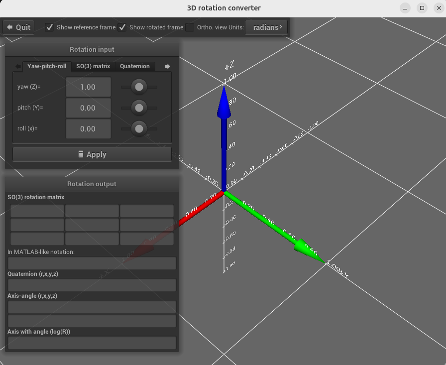Click the Quit button
446x365 pixels.
pyautogui.click(x=18, y=27)
